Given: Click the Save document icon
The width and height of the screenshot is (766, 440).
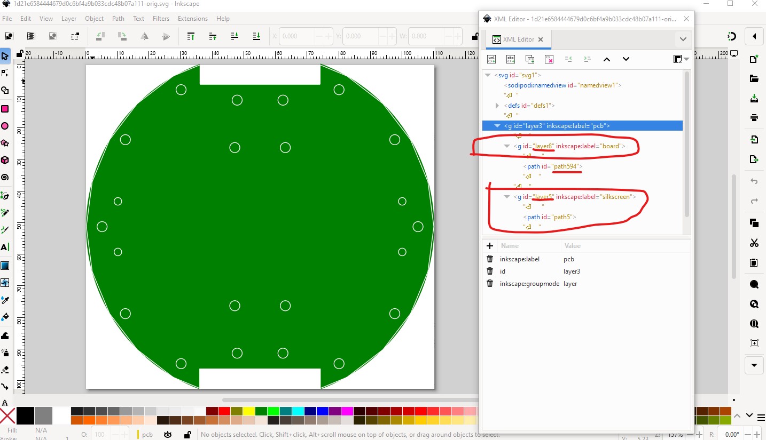Looking at the screenshot, I should pyautogui.click(x=754, y=99).
